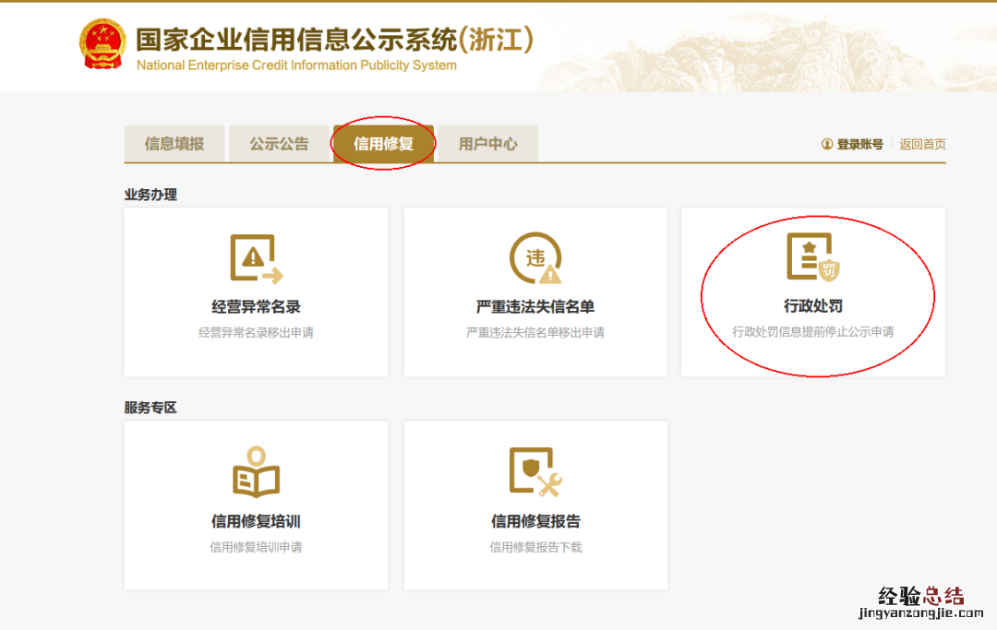Click the 服务专区 section heading
997x630 pixels.
click(150, 408)
